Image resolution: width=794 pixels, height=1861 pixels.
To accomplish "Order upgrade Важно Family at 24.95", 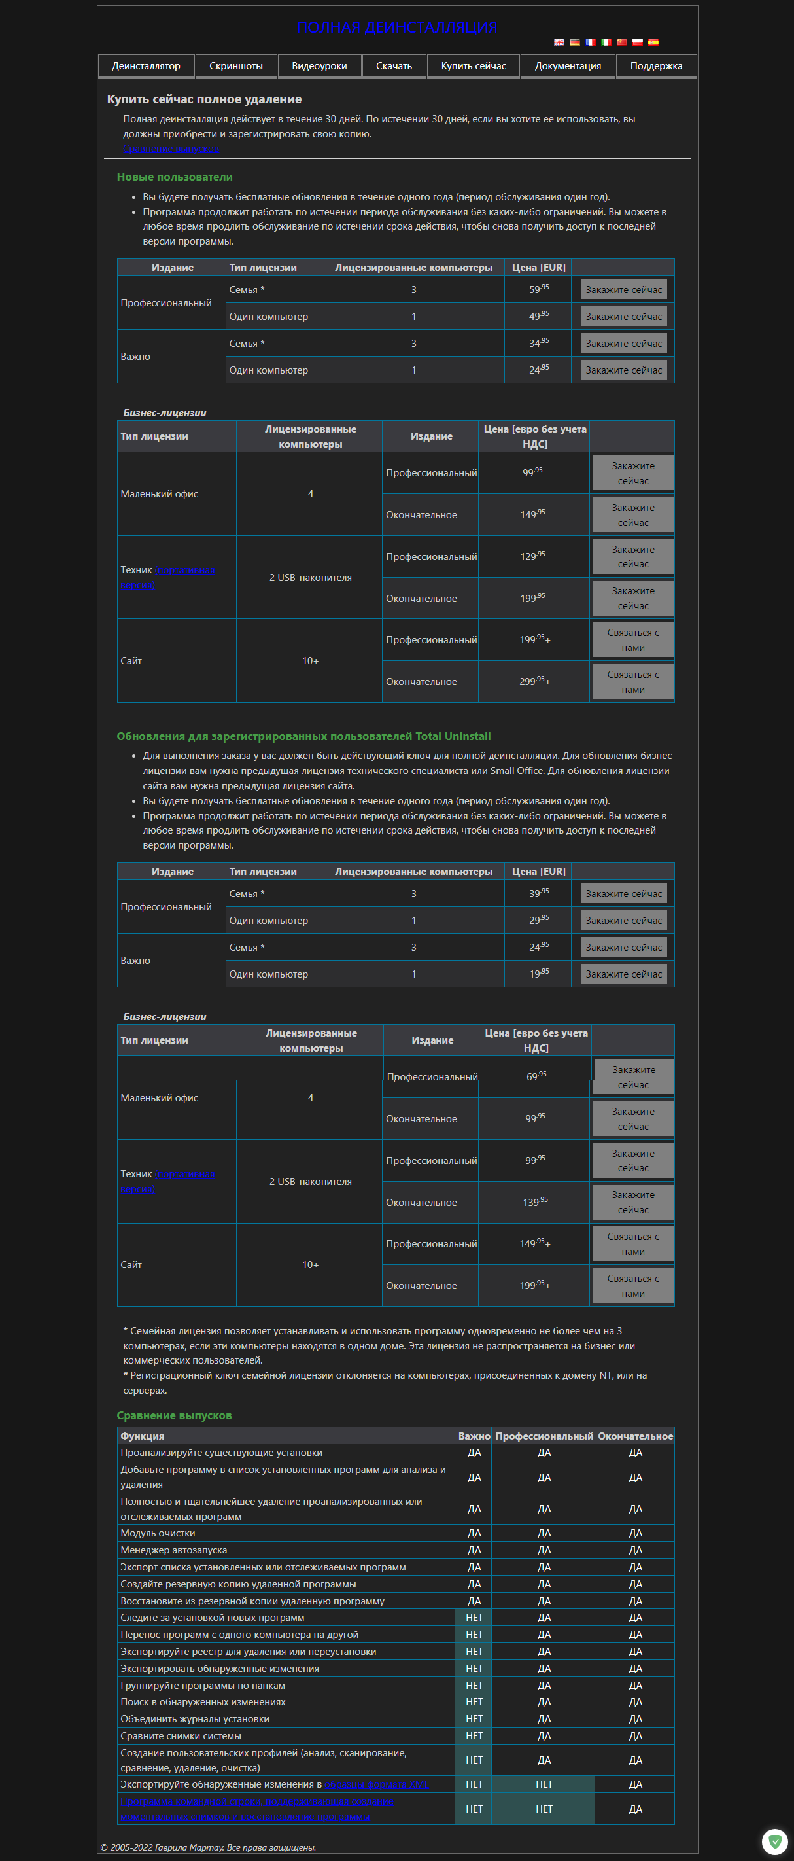I will coord(624,947).
